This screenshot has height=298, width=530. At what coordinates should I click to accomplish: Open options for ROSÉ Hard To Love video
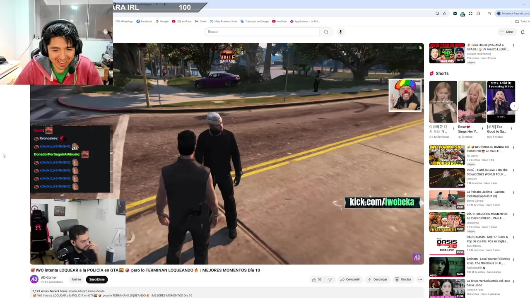coord(513,170)
